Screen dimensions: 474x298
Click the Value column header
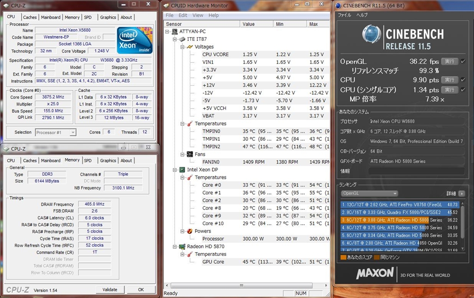256,24
